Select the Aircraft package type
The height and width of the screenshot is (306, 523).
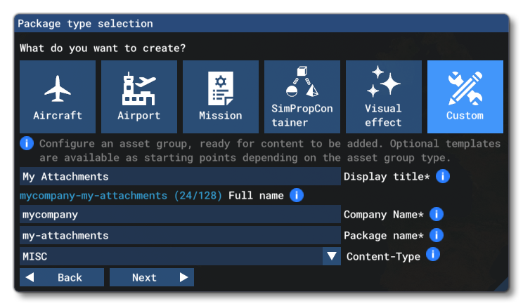coord(58,97)
